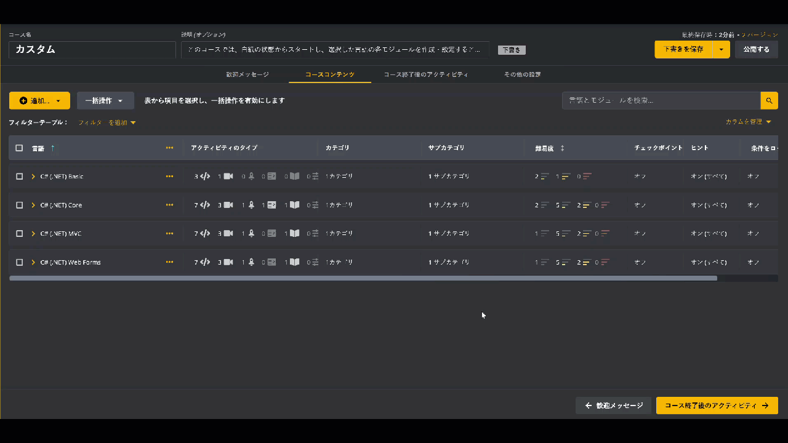The height and width of the screenshot is (443, 788).
Task: Click the 下書き draft status badge
Action: click(512, 50)
